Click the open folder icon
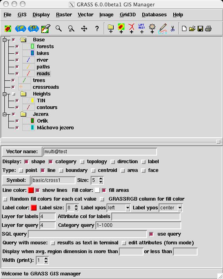The width and height of the screenshot is (223, 279). click(192, 29)
